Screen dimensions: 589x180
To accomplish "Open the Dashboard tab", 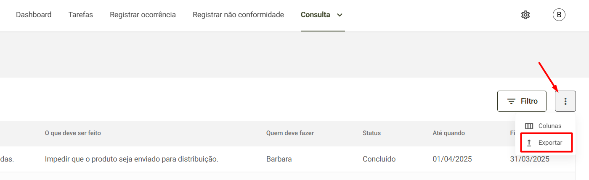I will (x=34, y=15).
